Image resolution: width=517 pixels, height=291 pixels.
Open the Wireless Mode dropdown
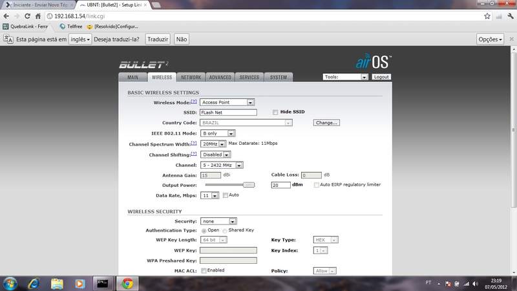pos(227,102)
